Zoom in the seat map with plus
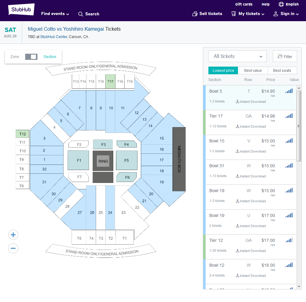Viewport: 306px width, 302px height. (x=13, y=235)
